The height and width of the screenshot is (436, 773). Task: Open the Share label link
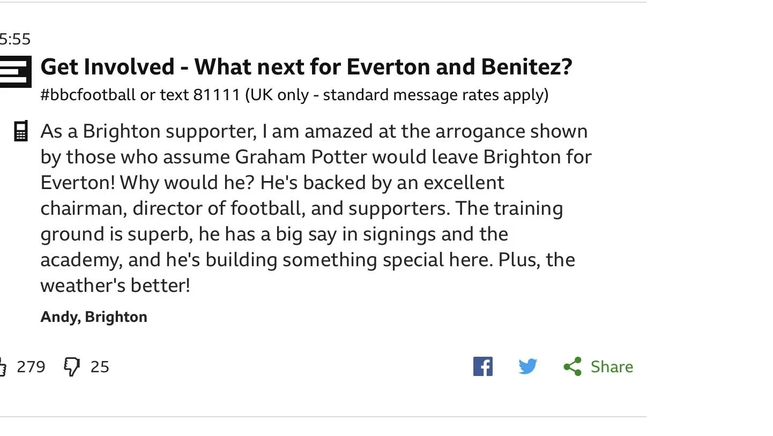[612, 367]
